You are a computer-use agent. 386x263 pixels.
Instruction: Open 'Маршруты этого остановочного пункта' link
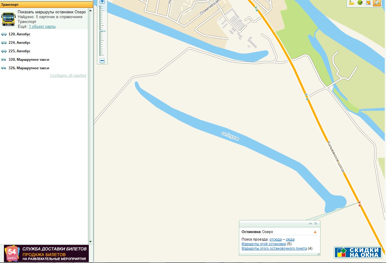tap(274, 248)
